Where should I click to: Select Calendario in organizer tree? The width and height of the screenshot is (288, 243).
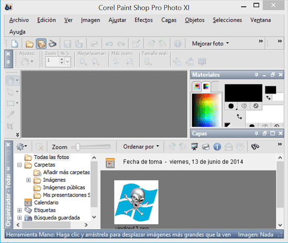pos(46,203)
